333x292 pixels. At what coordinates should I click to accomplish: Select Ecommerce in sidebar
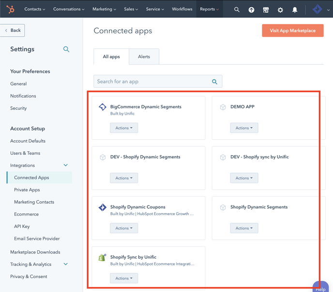[26, 214]
